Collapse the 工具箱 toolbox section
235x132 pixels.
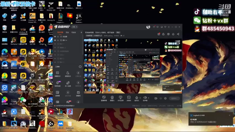point(80,67)
